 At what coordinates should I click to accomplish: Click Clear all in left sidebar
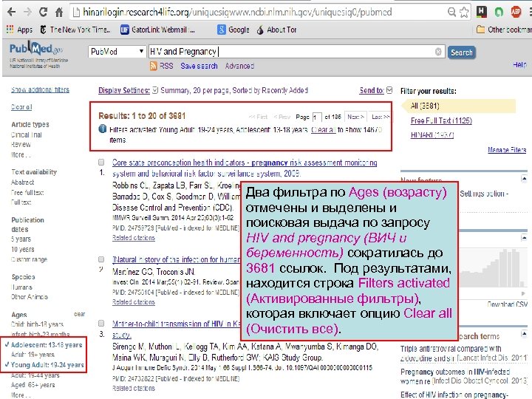tap(21, 107)
